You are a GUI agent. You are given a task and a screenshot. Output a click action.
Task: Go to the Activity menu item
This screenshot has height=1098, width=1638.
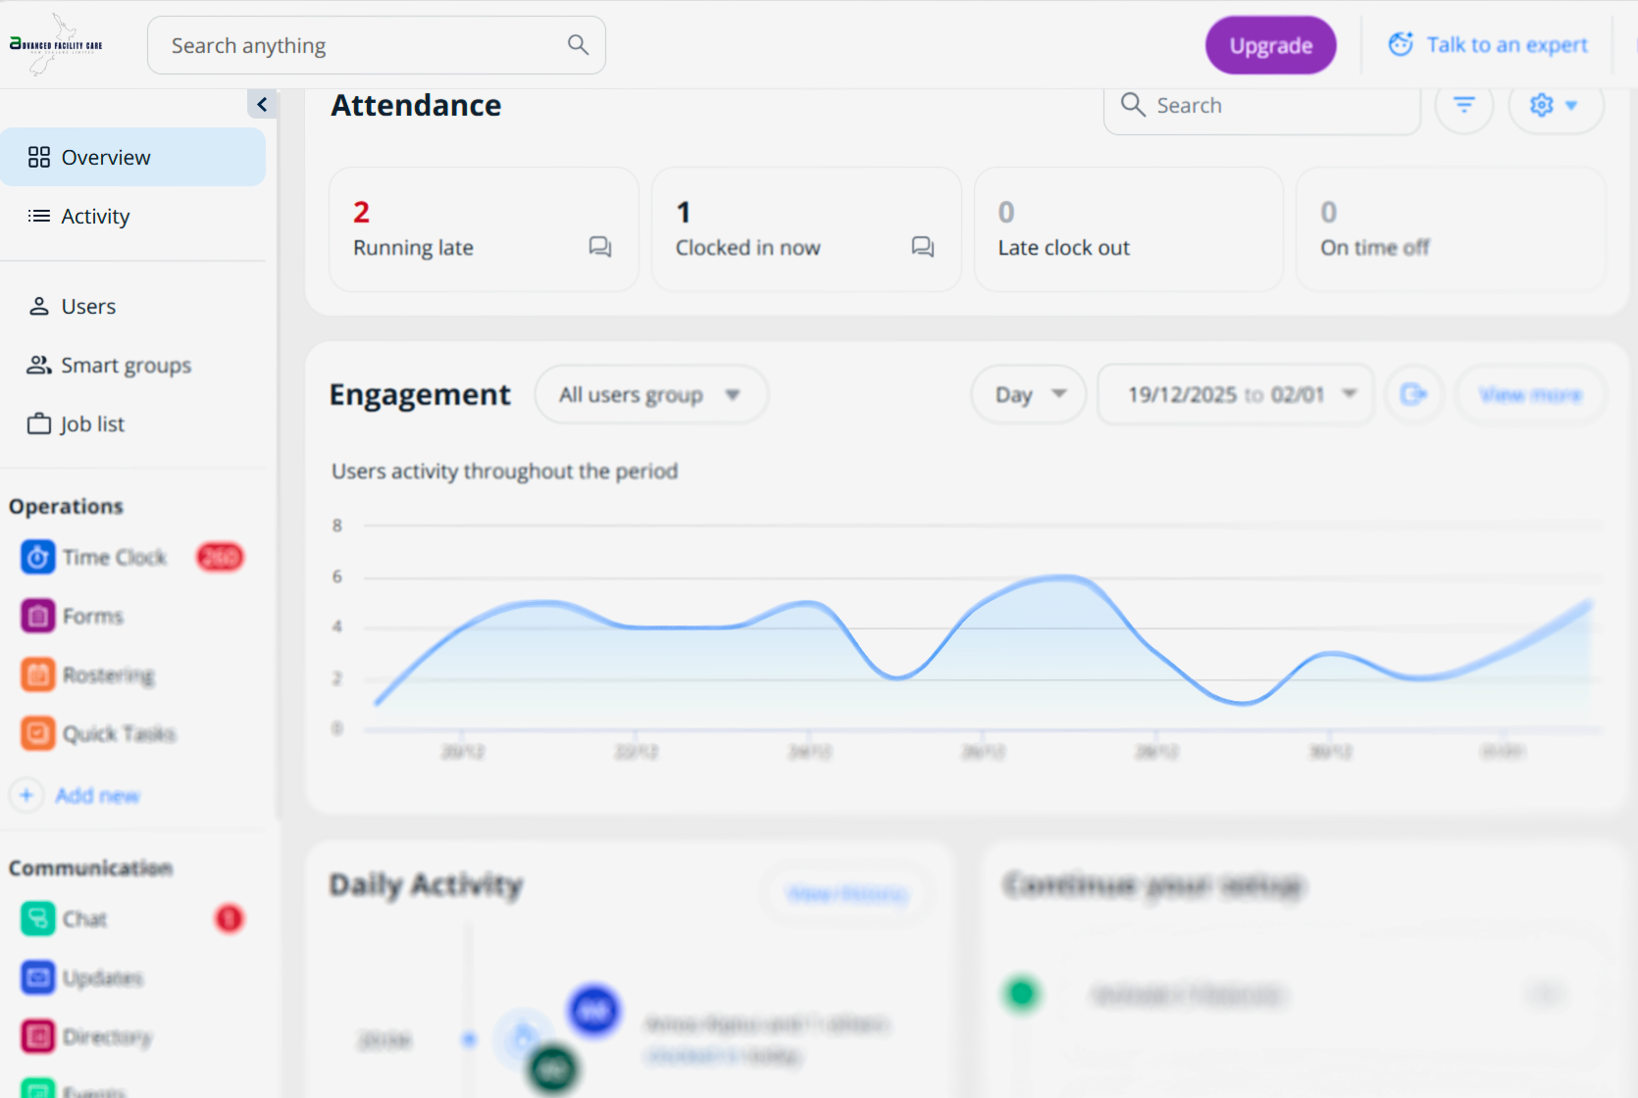95,216
